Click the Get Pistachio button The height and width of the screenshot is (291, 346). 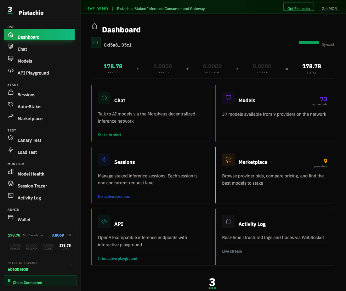click(298, 7)
